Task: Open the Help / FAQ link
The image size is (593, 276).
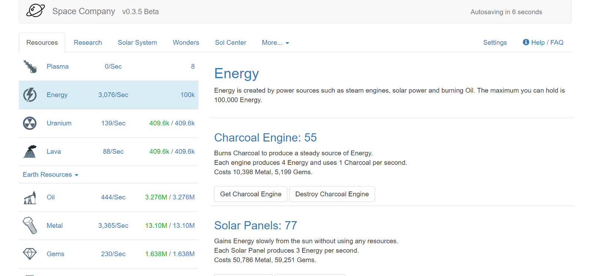Action: point(543,43)
